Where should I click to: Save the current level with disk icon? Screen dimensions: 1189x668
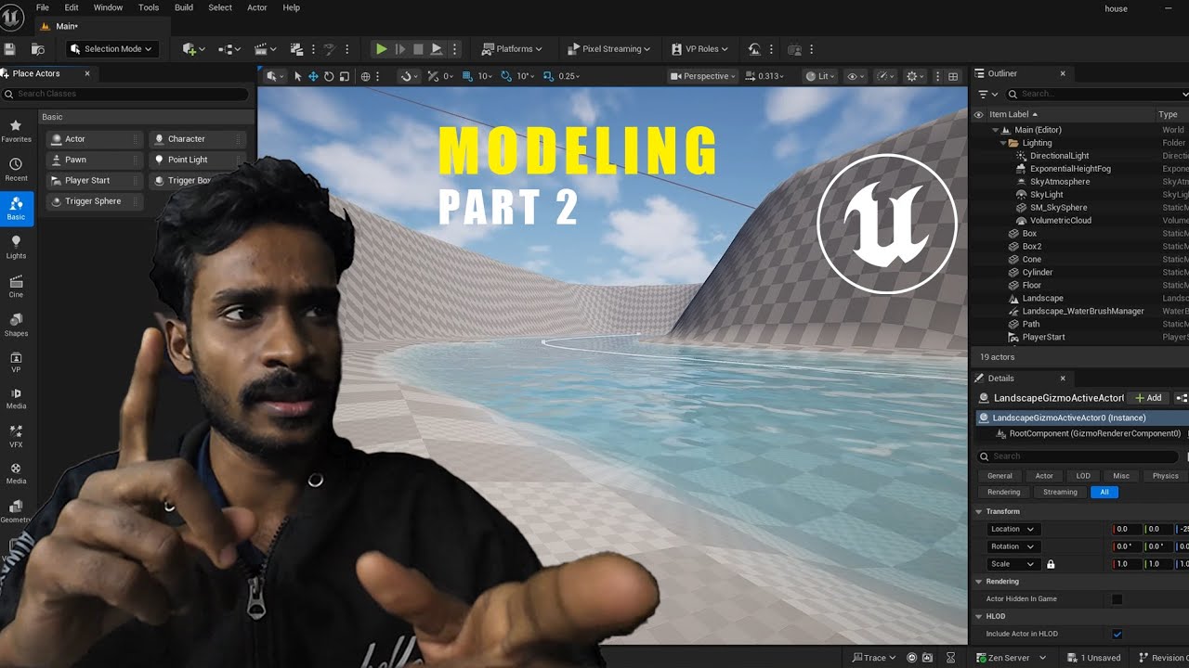[x=9, y=49]
